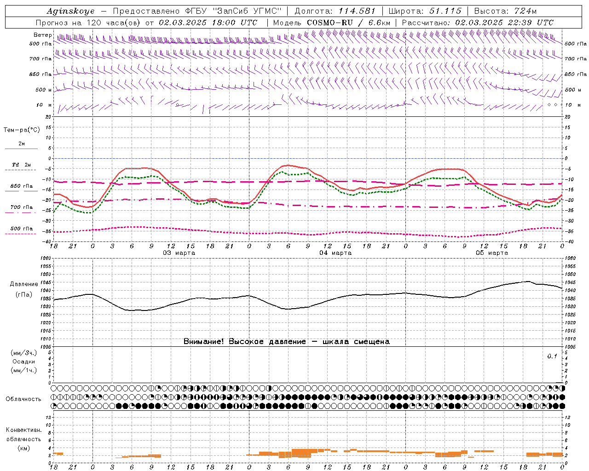Click the "05 марта" date label
Viewport: 589px width, 471px height.
click(492, 253)
